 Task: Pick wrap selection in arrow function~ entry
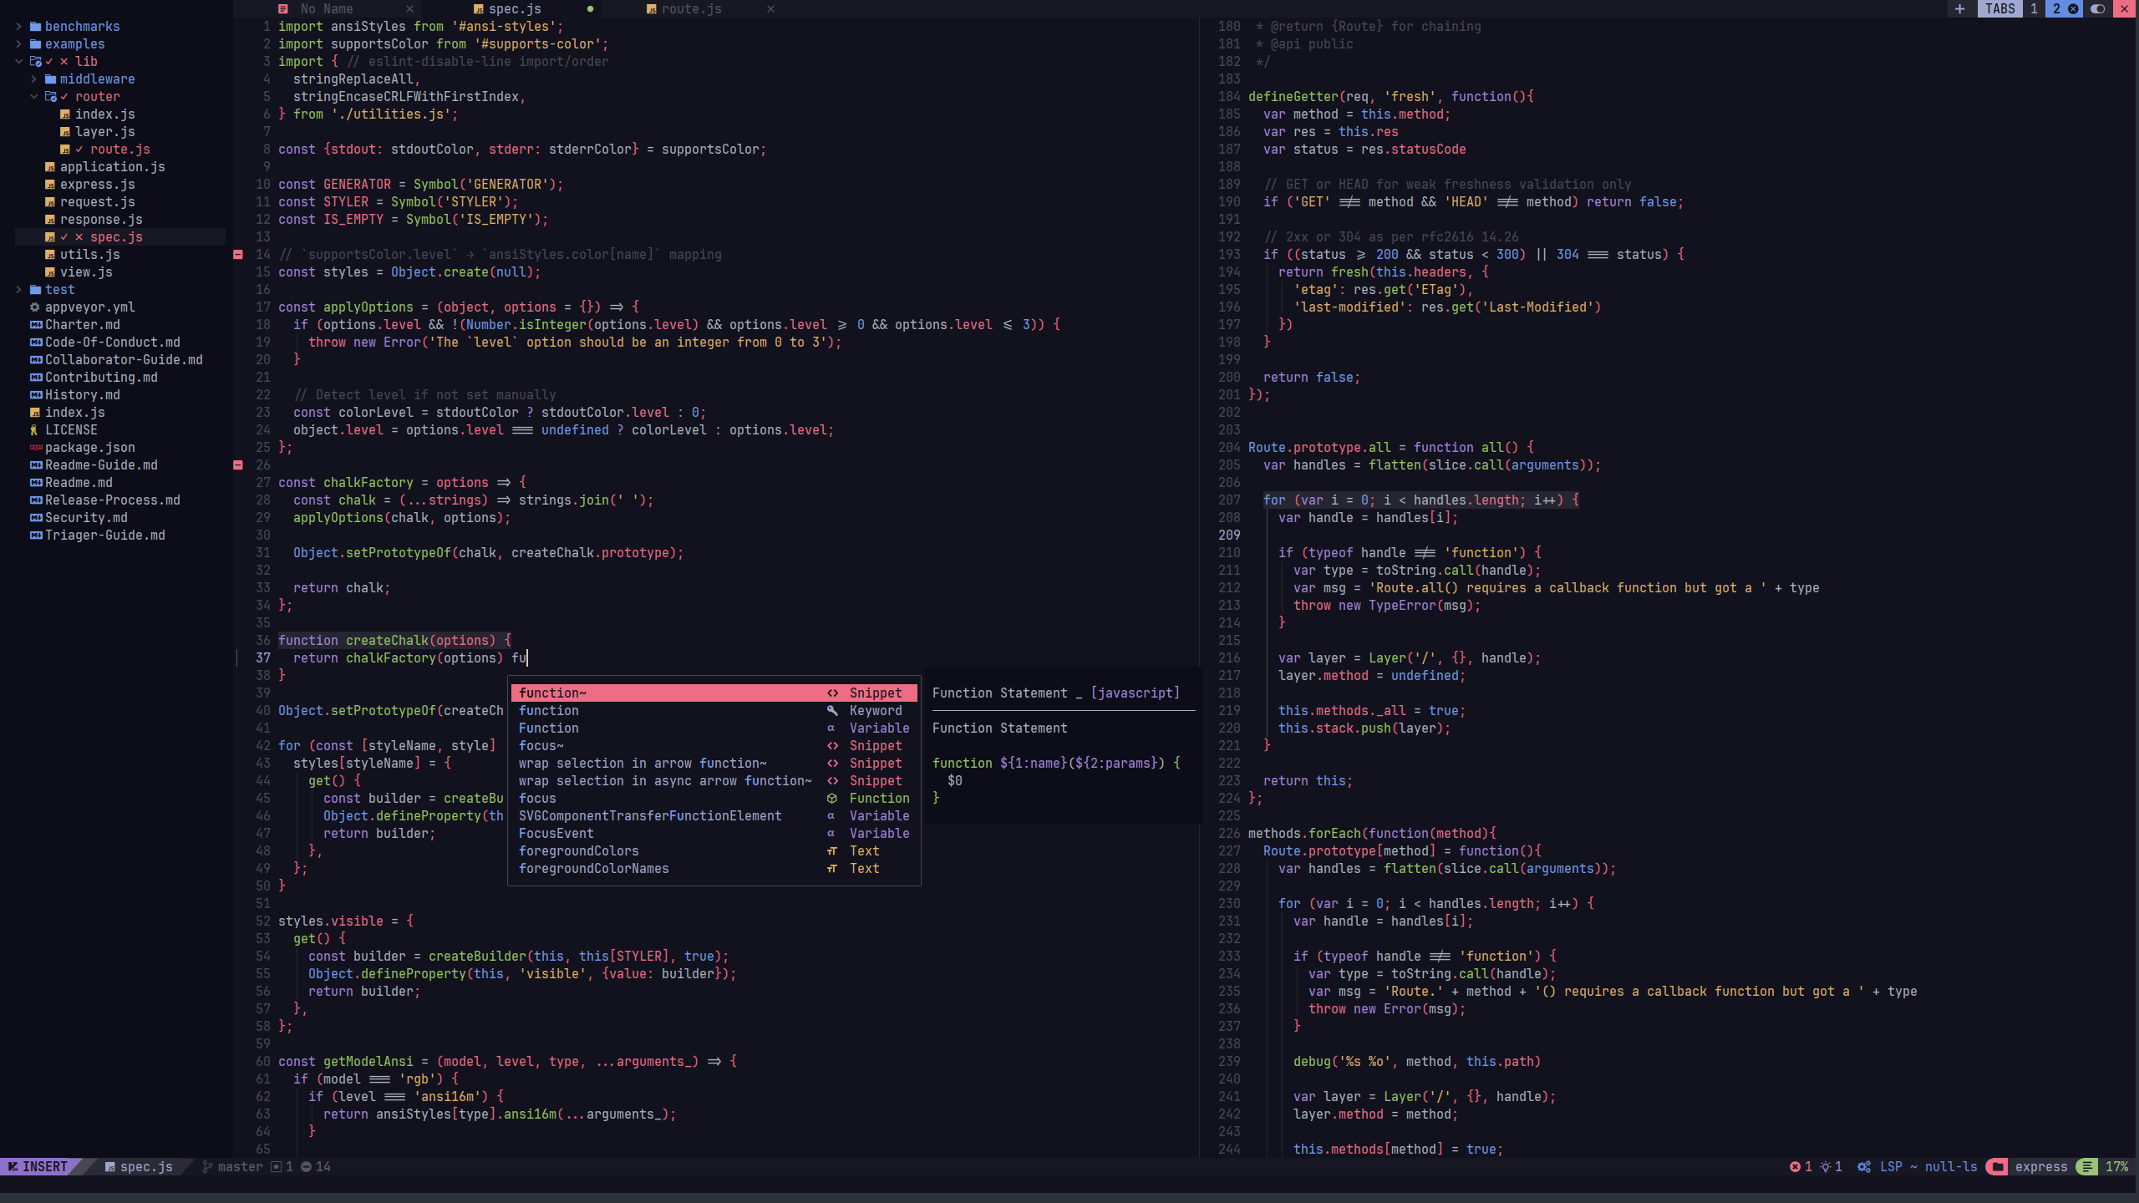point(714,764)
